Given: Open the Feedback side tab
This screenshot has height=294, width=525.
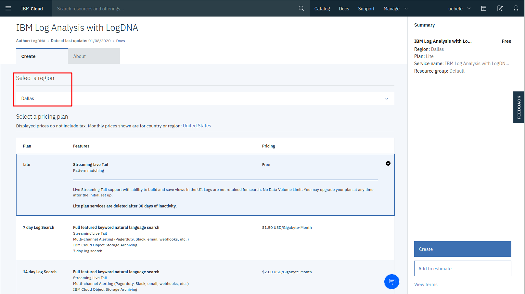Looking at the screenshot, I should pos(519,107).
